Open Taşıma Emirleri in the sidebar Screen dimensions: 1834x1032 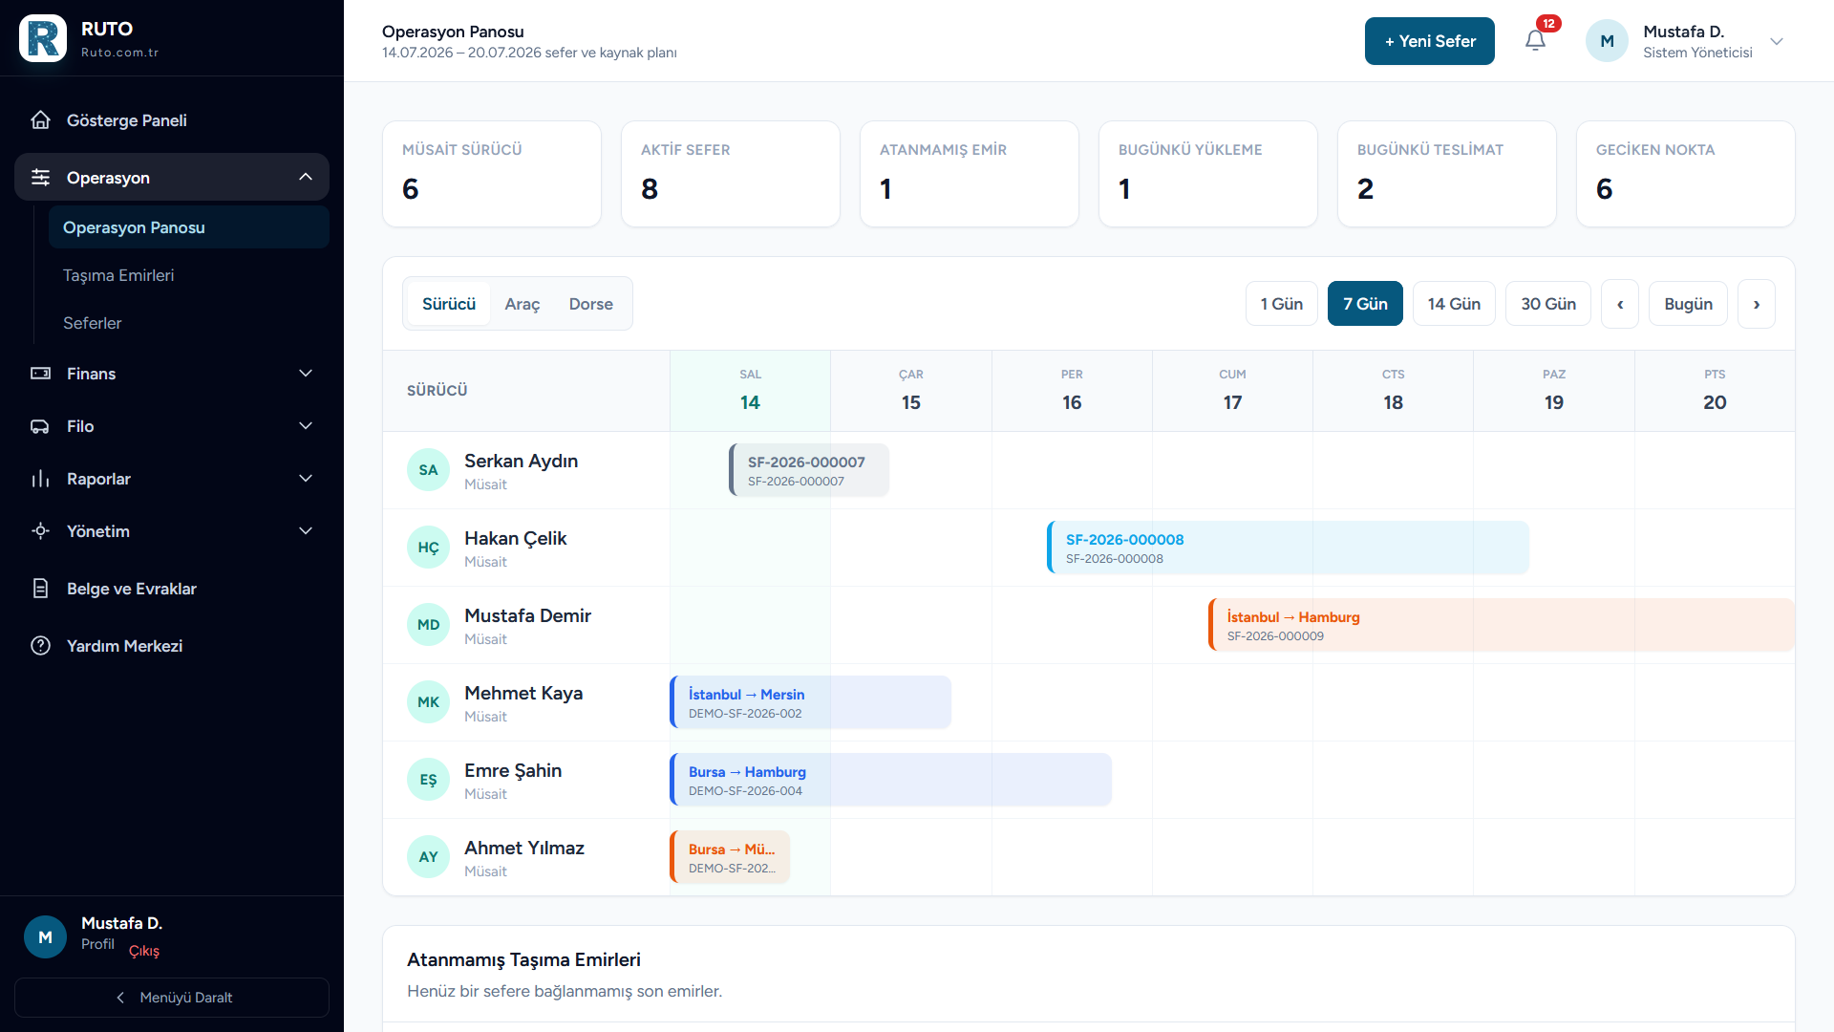tap(118, 275)
